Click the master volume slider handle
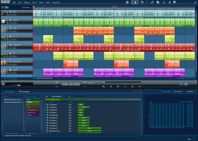Screen dimensions: 198x141 pos(19,86)
